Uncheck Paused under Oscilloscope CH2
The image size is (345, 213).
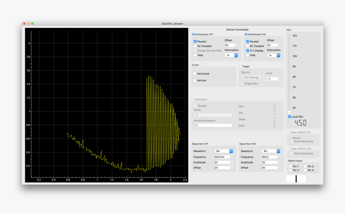(248, 41)
